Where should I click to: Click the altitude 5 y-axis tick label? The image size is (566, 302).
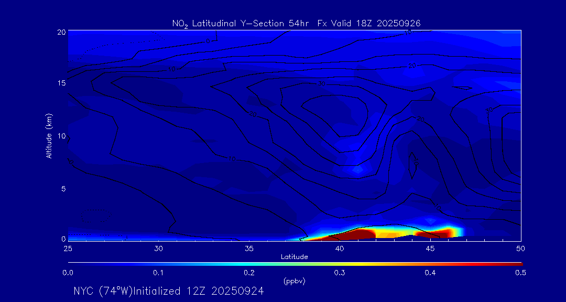(62, 188)
